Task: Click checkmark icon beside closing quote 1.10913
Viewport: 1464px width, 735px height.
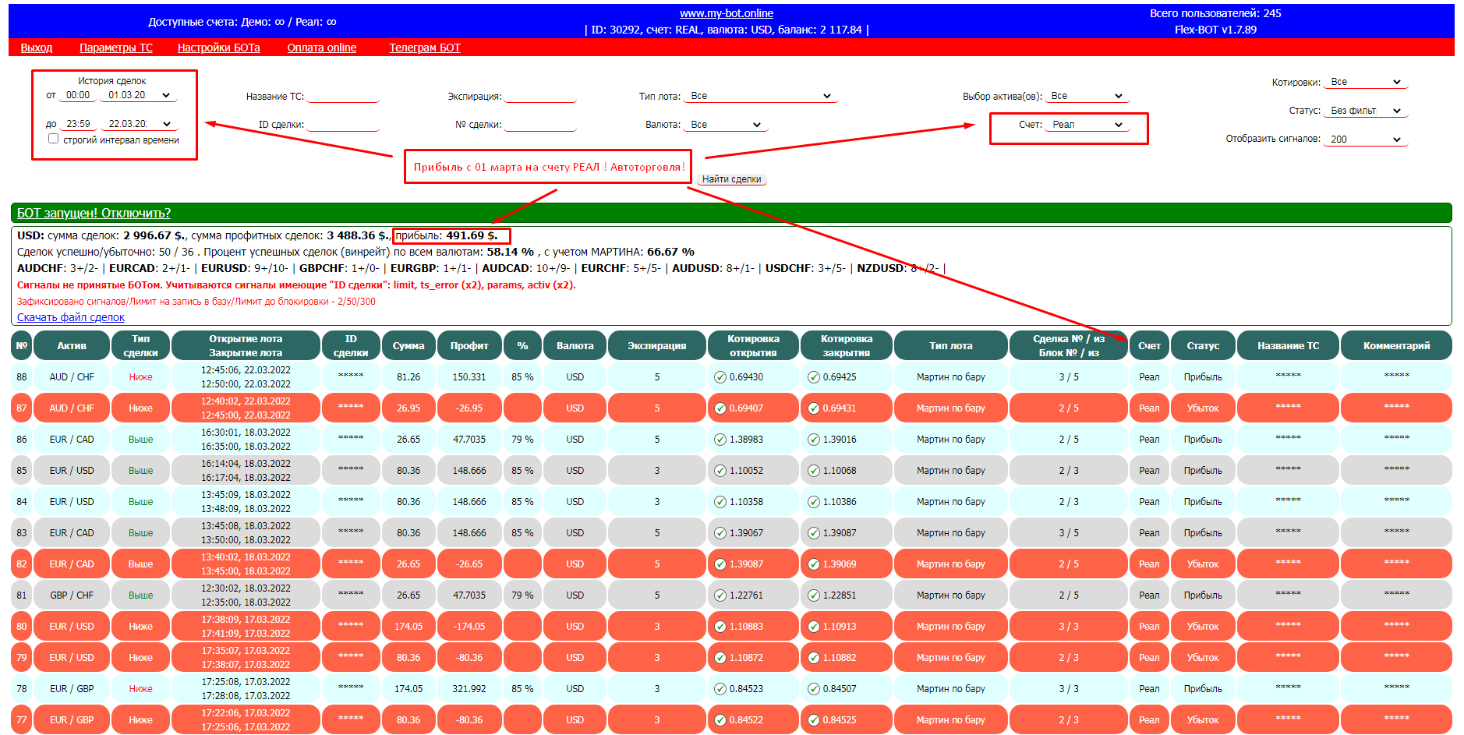Action: (814, 627)
